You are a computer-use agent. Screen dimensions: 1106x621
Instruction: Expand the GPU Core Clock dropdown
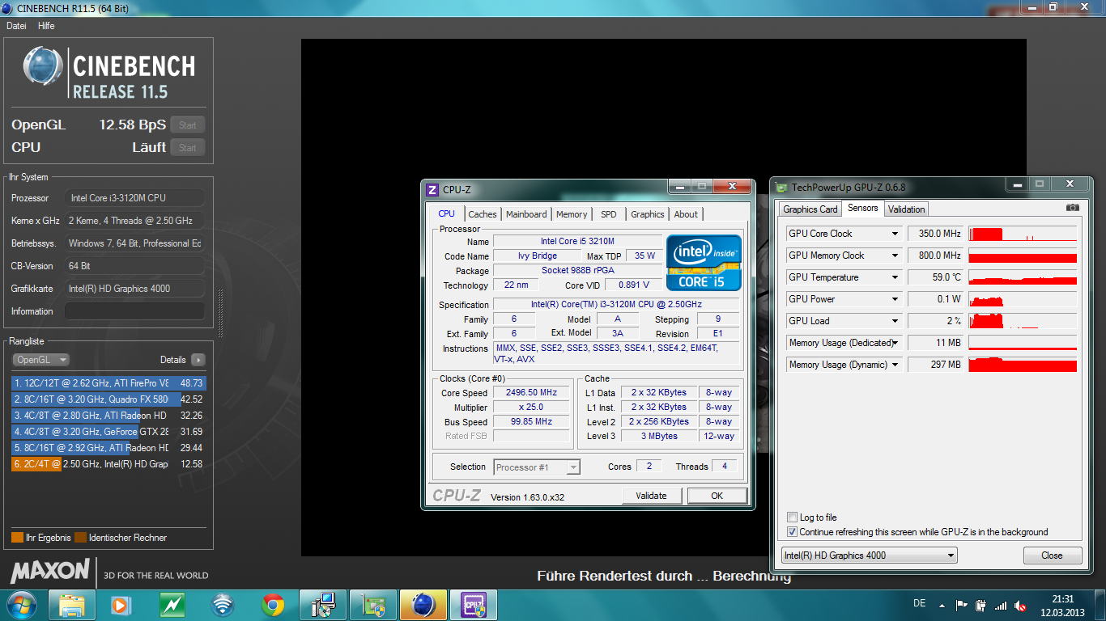(x=895, y=234)
